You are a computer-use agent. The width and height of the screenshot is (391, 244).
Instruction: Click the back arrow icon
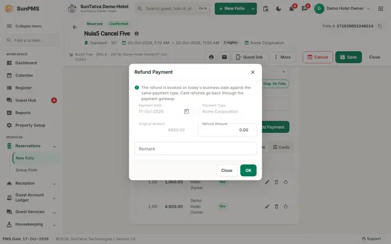[x=75, y=27]
